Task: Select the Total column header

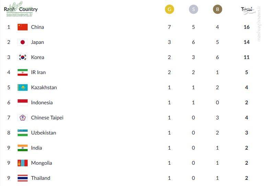Action: pyautogui.click(x=246, y=9)
